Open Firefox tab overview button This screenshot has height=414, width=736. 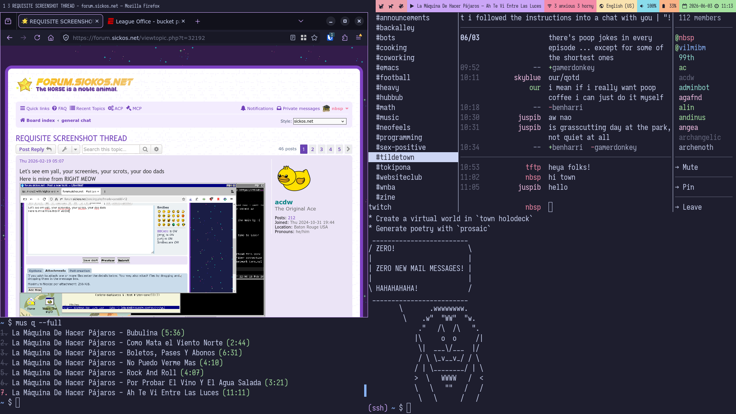coord(8,21)
